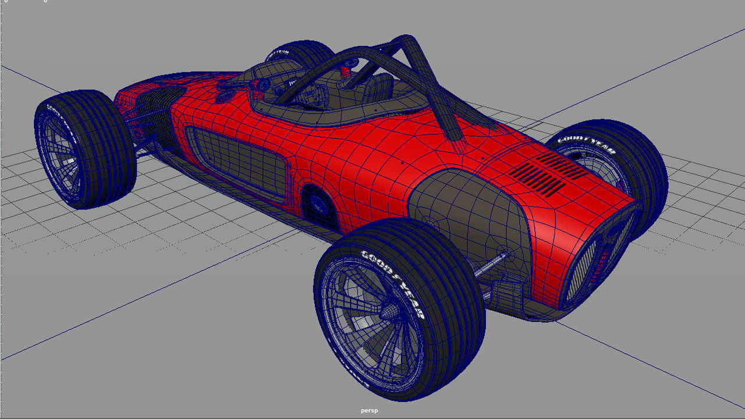Click the persp camera label
The image size is (745, 419).
click(369, 410)
